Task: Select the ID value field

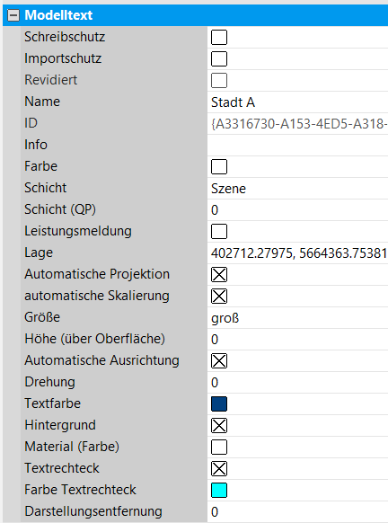Action: [297, 124]
